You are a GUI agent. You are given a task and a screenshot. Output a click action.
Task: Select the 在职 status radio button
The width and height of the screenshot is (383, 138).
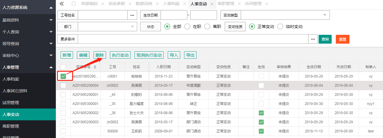[x=187, y=27]
